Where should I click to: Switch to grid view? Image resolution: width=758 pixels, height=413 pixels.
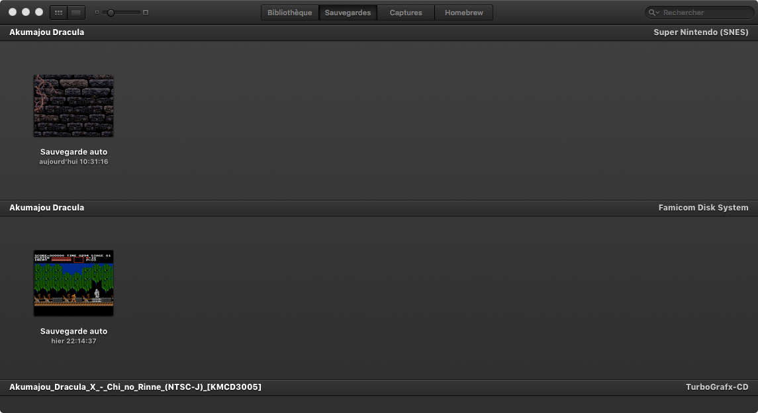(x=58, y=13)
